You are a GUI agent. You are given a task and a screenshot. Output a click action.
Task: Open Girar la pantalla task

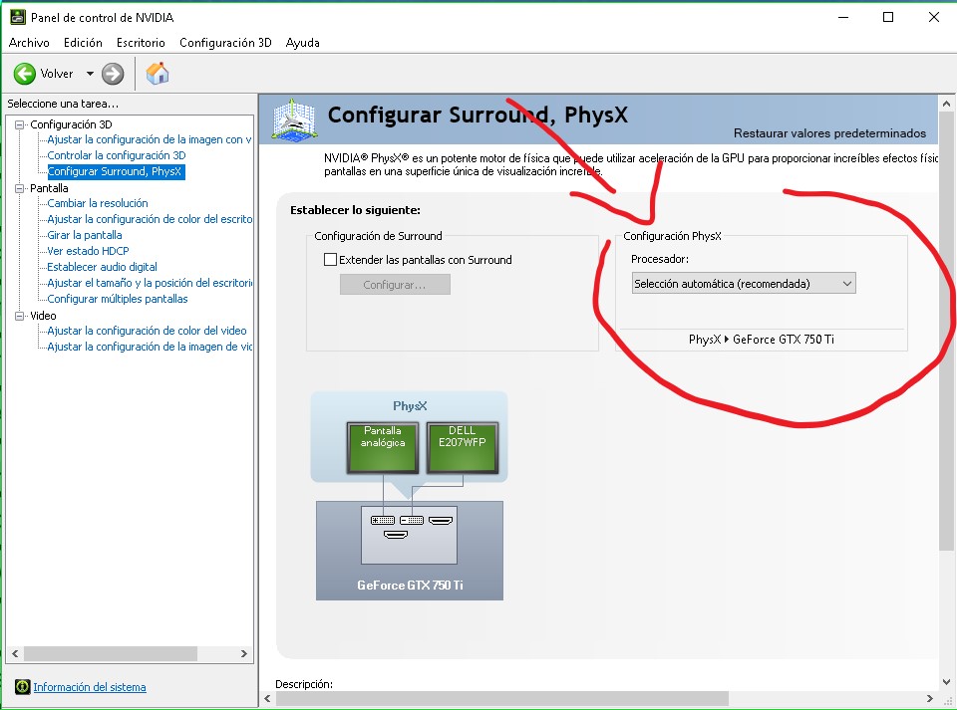[84, 235]
